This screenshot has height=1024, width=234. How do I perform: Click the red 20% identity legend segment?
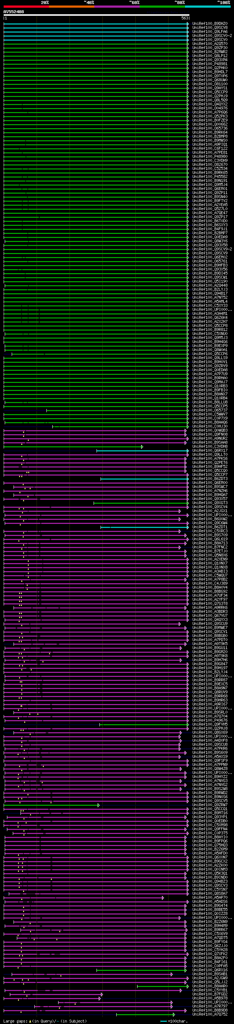[x=26, y=7]
